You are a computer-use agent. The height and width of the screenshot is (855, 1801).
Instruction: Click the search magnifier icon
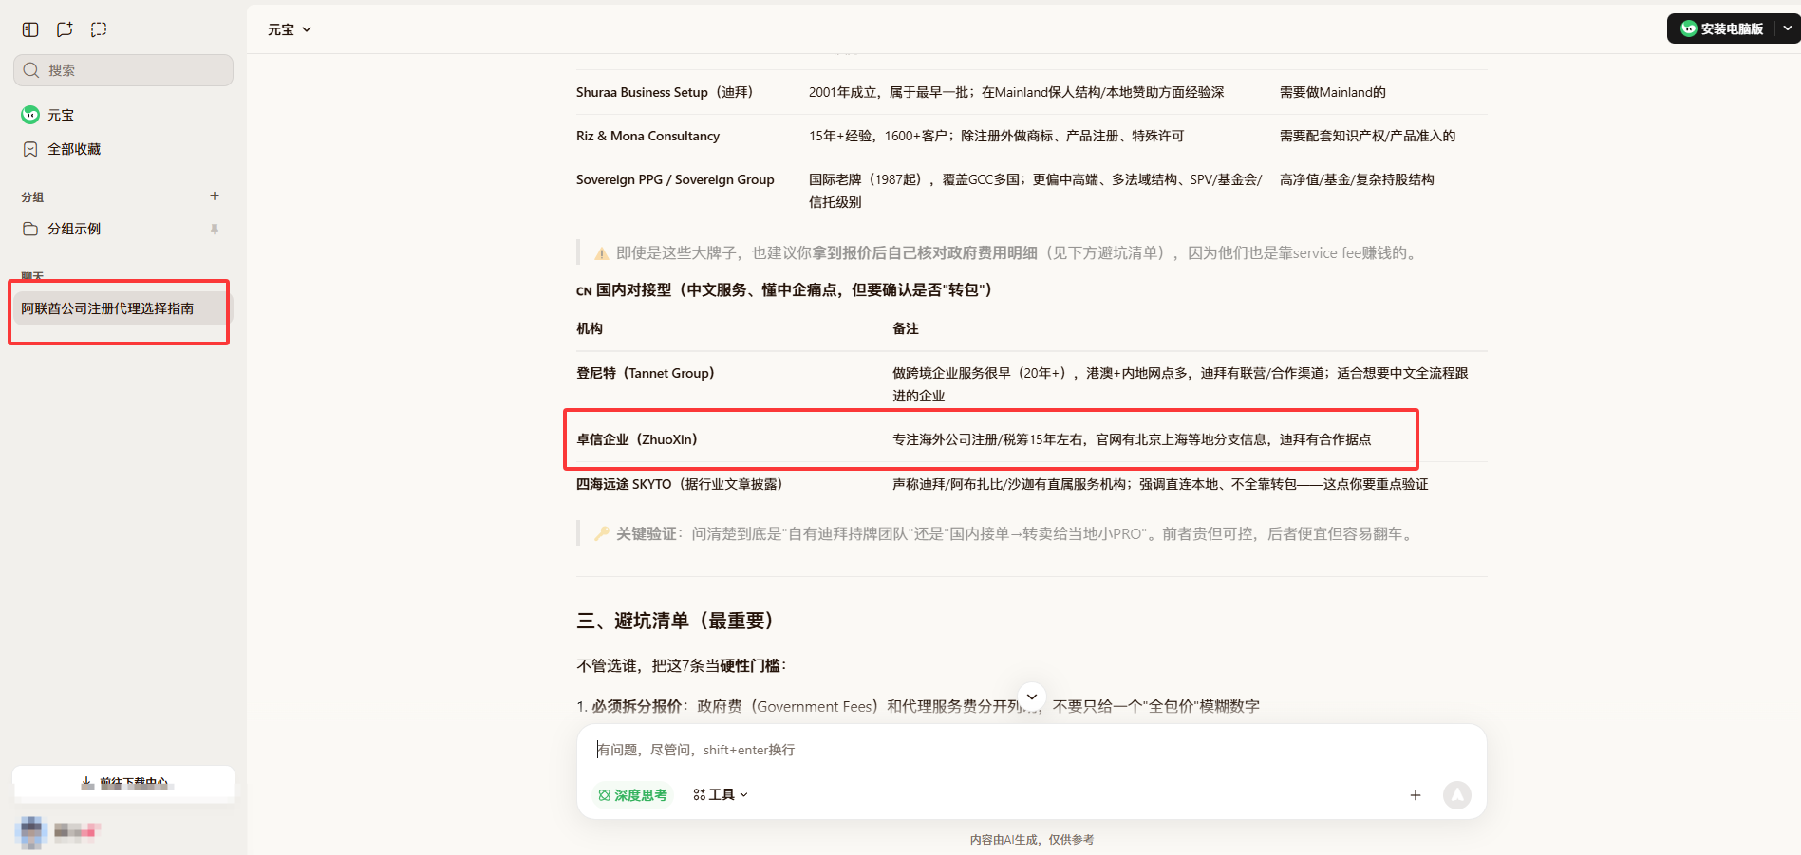pos(31,70)
